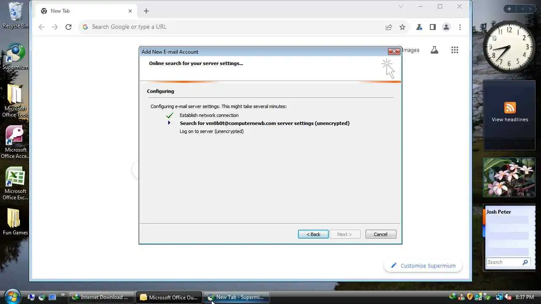Switch to New Tab - Supermium taskbar button
The height and width of the screenshot is (304, 541).
click(x=237, y=297)
